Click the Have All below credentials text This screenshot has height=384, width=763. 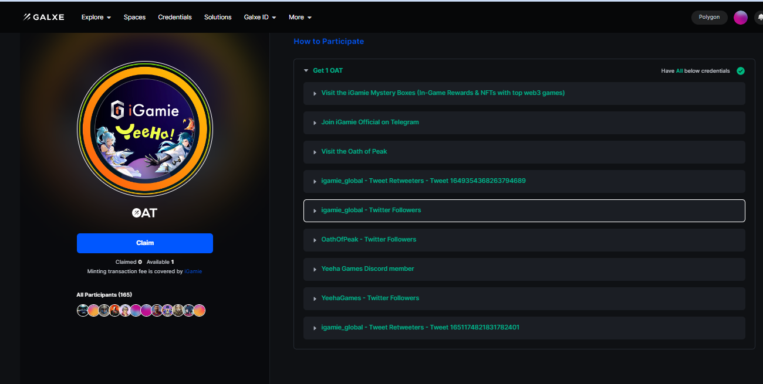pos(696,71)
